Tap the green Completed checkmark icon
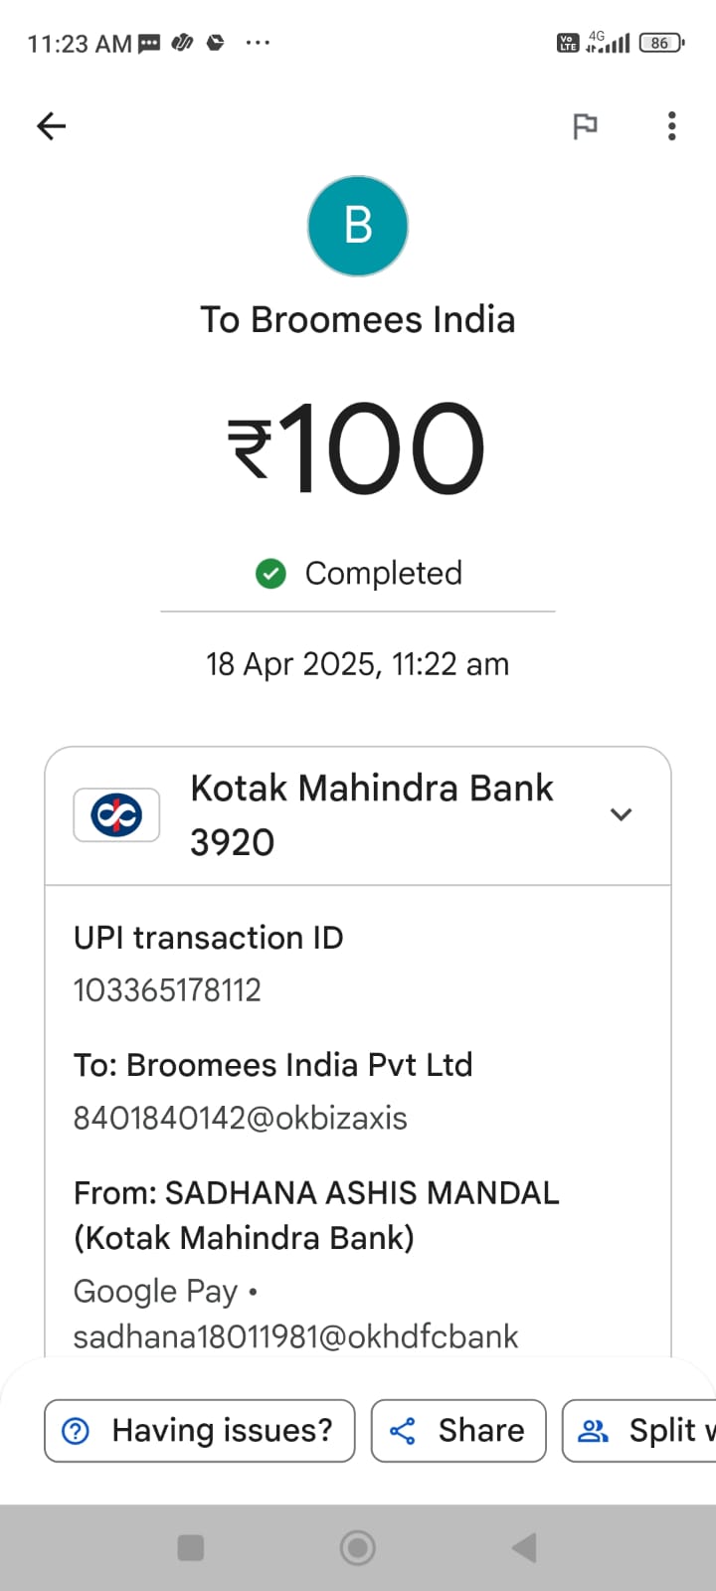 tap(270, 574)
